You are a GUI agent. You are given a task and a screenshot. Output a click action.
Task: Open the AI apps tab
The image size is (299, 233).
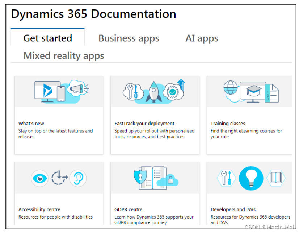click(x=202, y=38)
